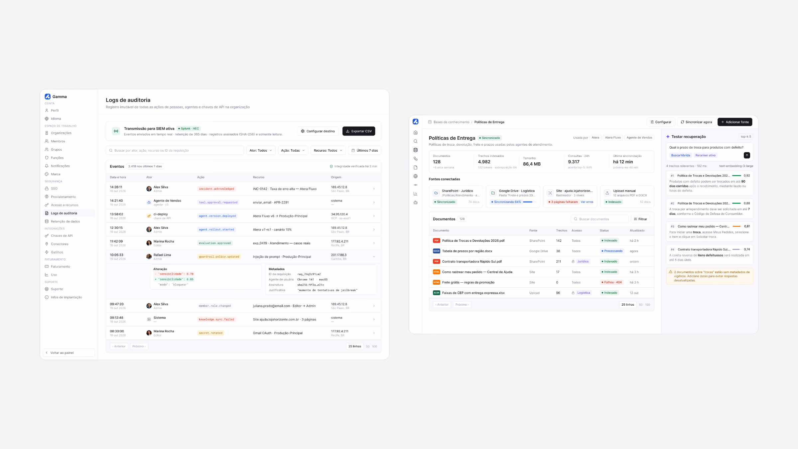Collapse the expanded guardrail.policy.updated event row
This screenshot has width=798, height=449.
pyautogui.click(x=374, y=257)
